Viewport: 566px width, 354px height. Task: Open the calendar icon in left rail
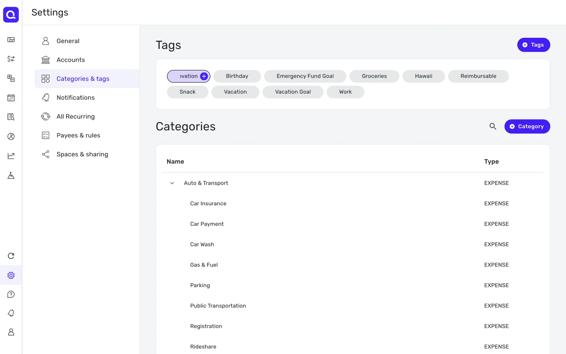[x=11, y=98]
